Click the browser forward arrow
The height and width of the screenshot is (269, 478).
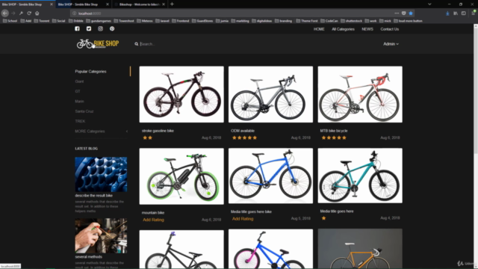(13, 13)
